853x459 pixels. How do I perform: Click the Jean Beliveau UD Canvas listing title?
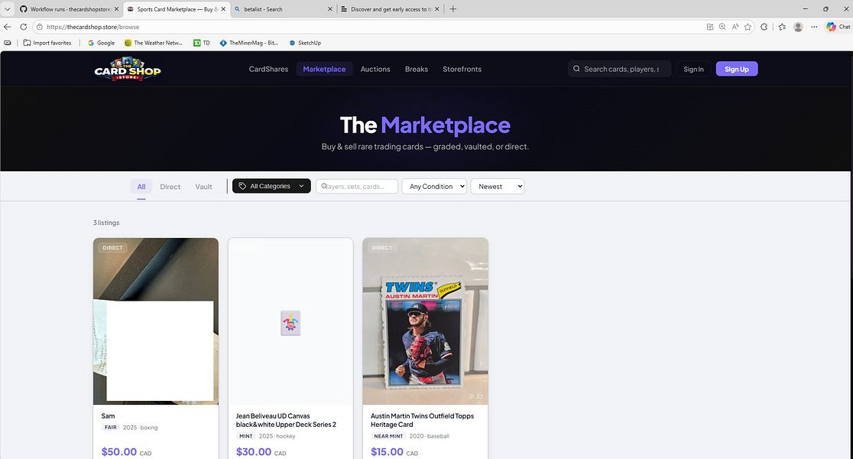tap(286, 420)
